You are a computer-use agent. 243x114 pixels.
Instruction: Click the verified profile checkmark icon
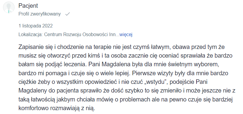point(68,14)
